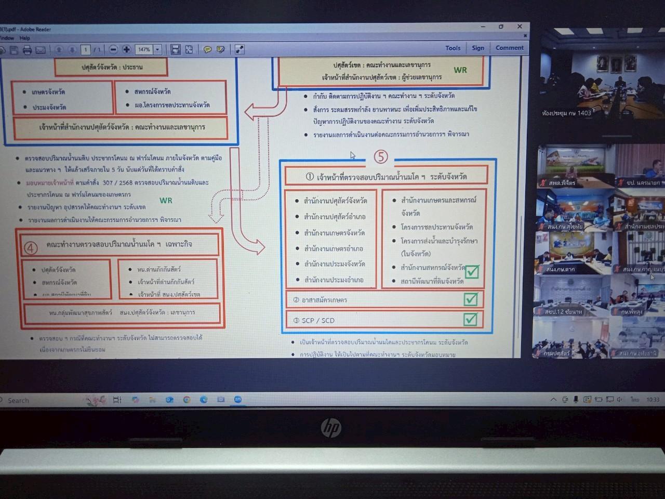Open the zoom percentage dropdown arrow
Image resolution: width=665 pixels, height=499 pixels.
[x=157, y=49]
